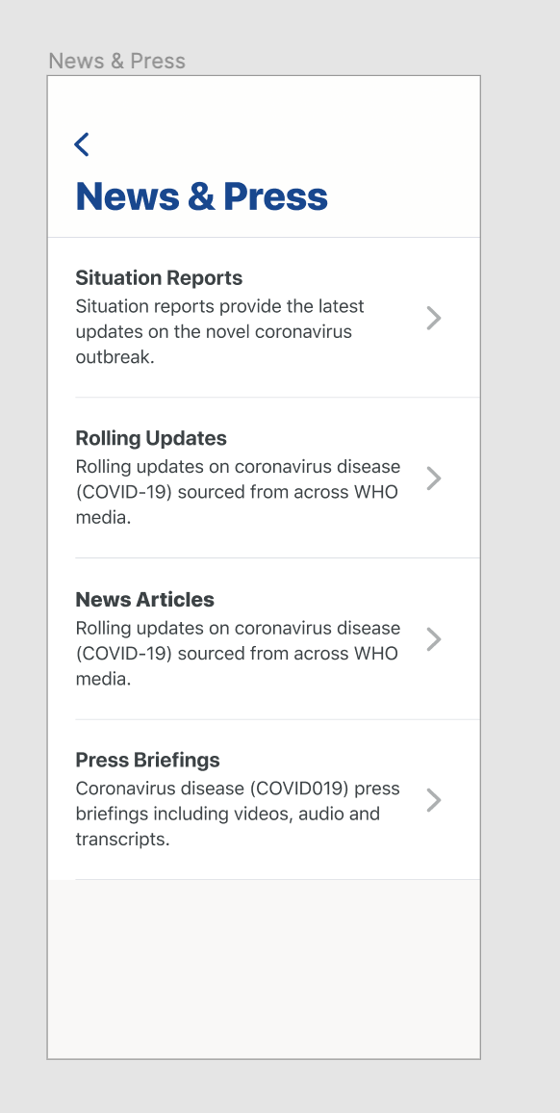
Task: Open Situation Reports via its arrow indicator
Action: click(x=434, y=318)
